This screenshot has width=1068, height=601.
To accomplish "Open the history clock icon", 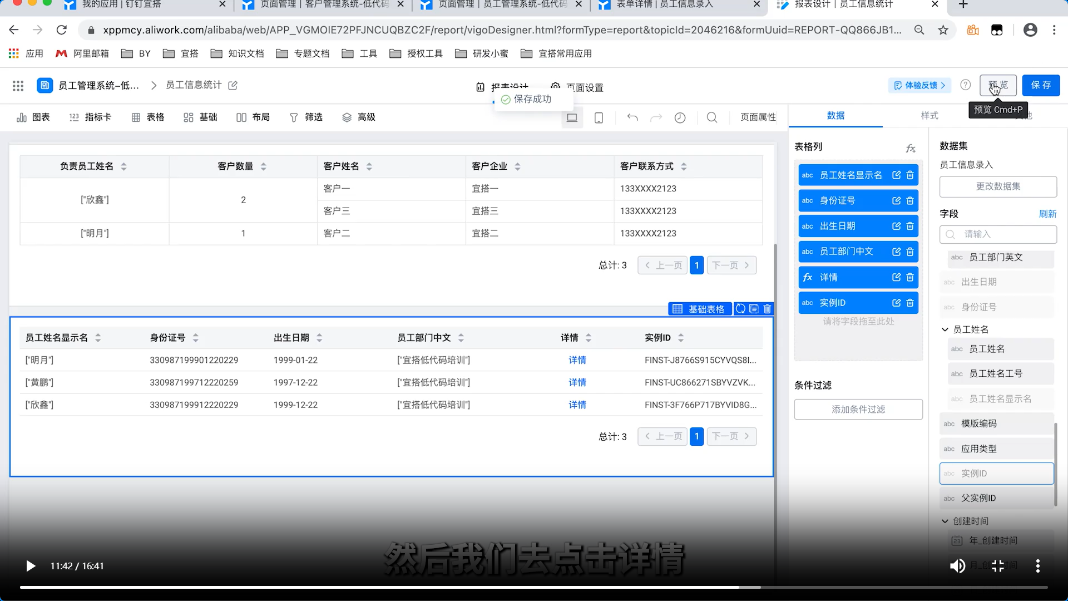I will point(680,118).
